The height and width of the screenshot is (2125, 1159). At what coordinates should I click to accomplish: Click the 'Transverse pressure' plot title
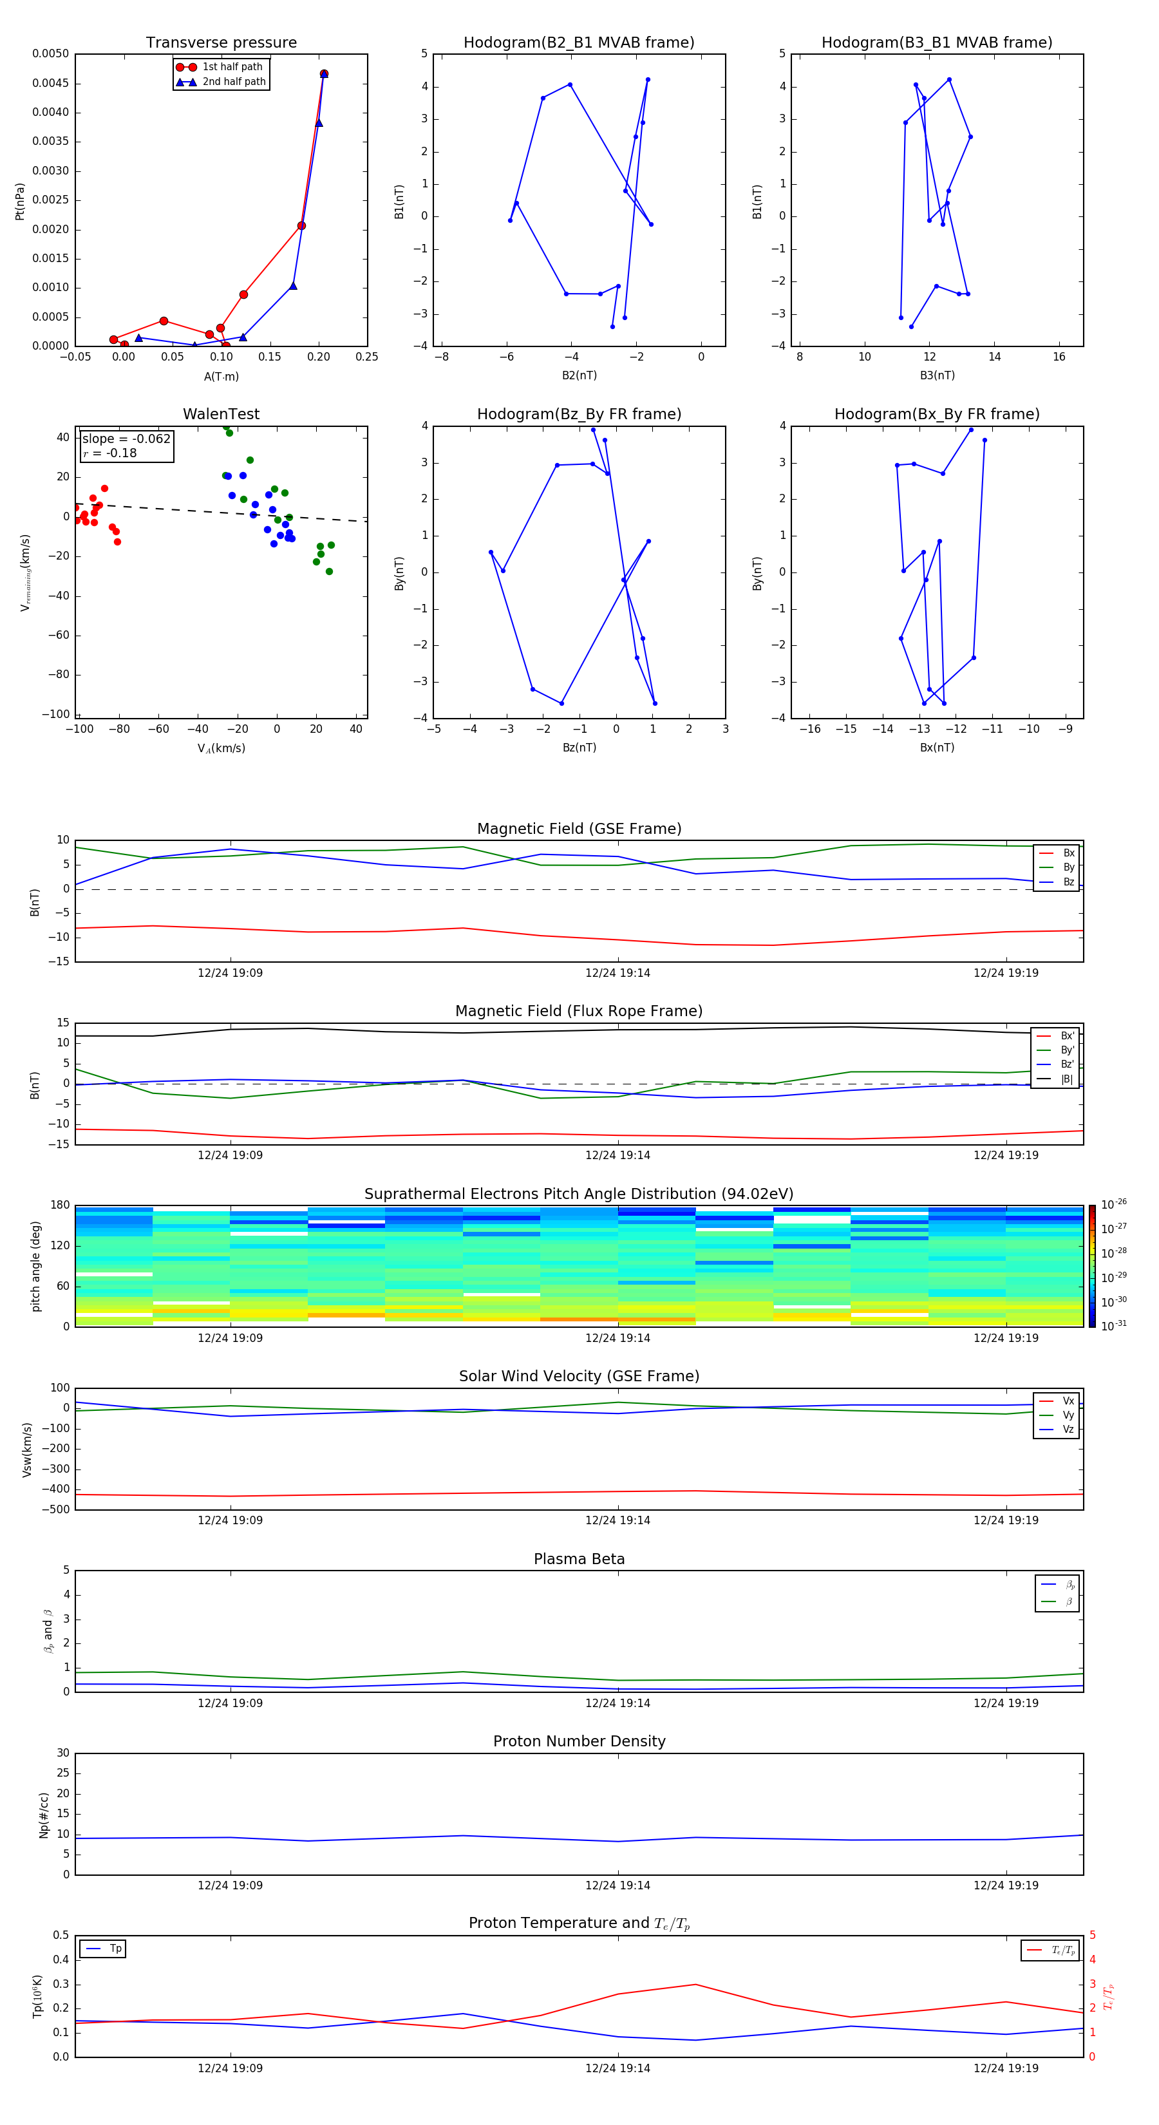(x=221, y=42)
